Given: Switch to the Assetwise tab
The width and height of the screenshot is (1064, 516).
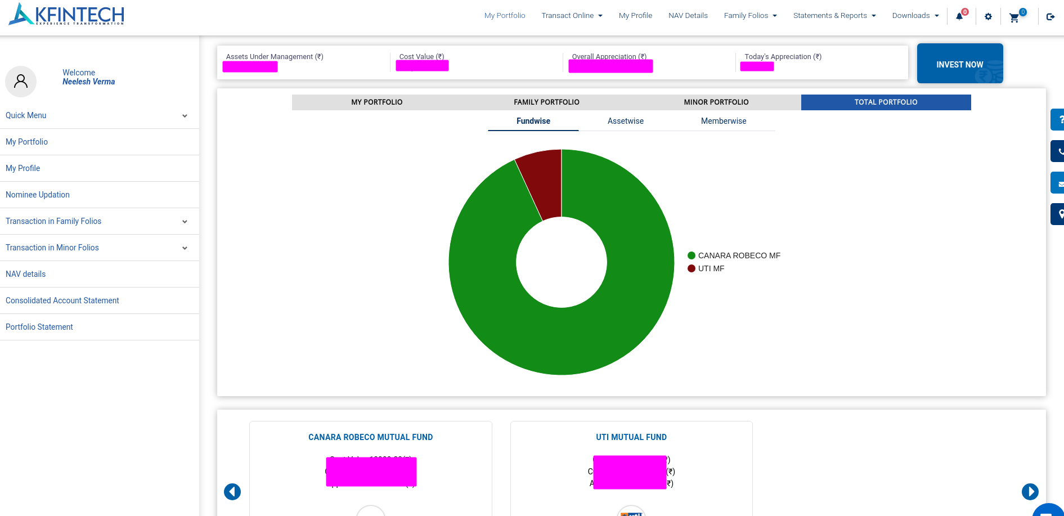Looking at the screenshot, I should pos(625,121).
